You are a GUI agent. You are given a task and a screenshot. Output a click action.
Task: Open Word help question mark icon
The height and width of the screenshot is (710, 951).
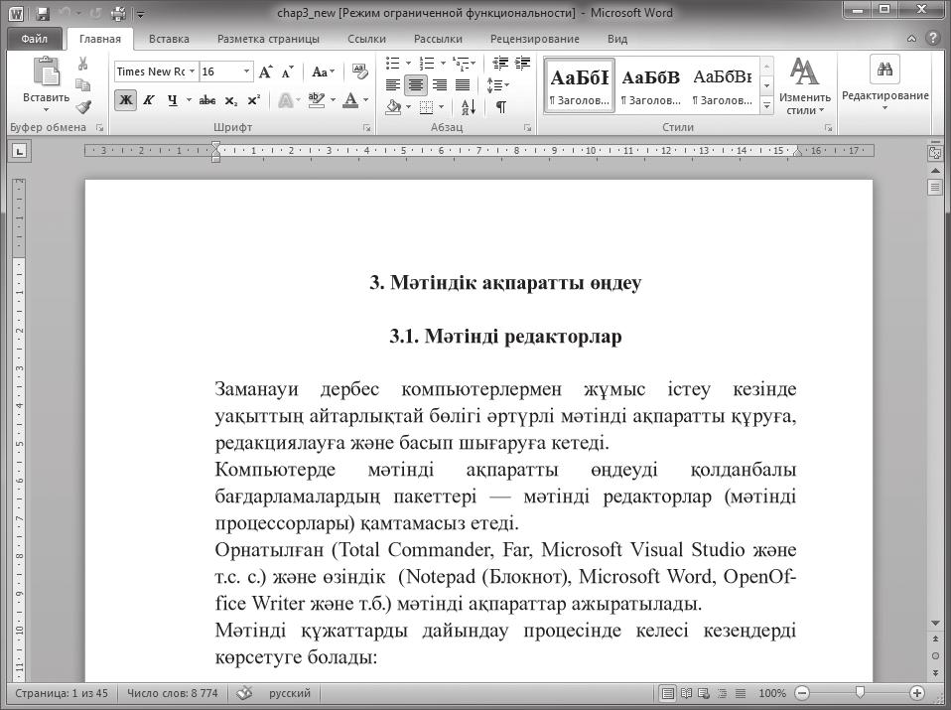[x=933, y=38]
